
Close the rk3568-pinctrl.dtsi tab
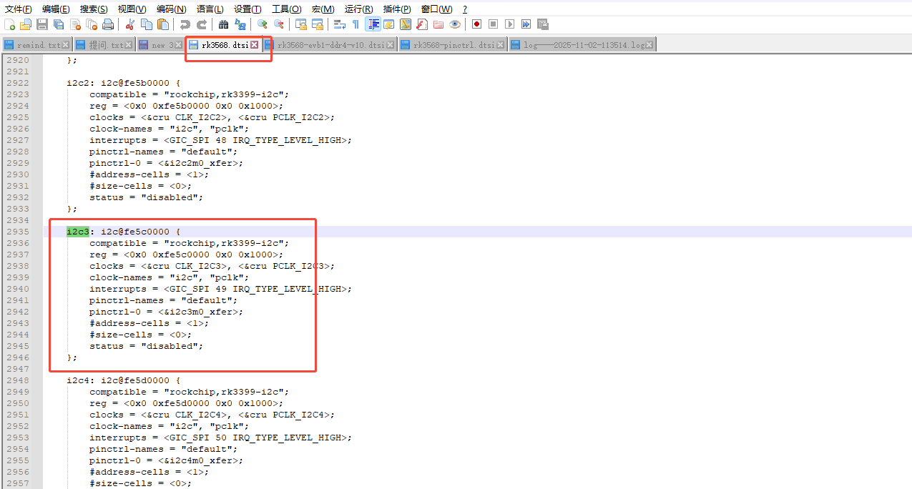tap(501, 45)
